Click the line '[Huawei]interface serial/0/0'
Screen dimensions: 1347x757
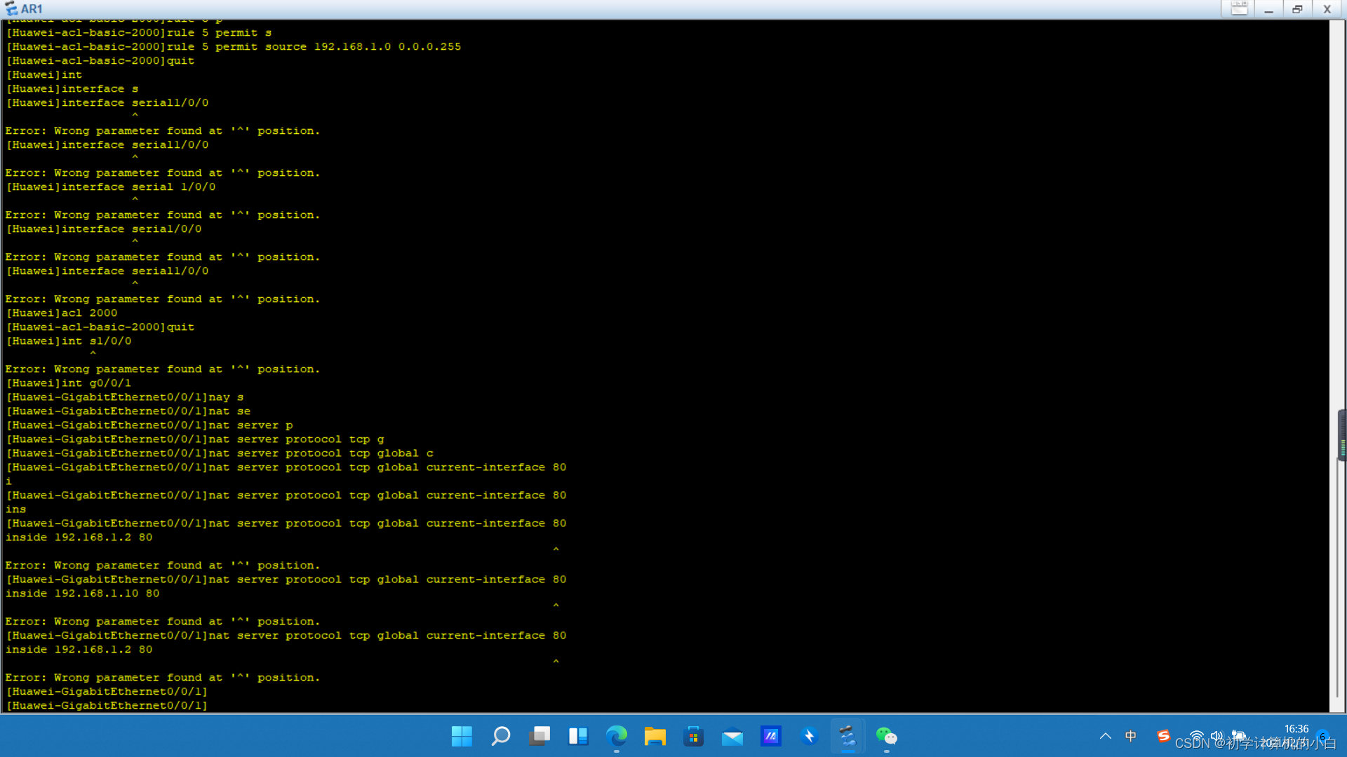(x=104, y=229)
